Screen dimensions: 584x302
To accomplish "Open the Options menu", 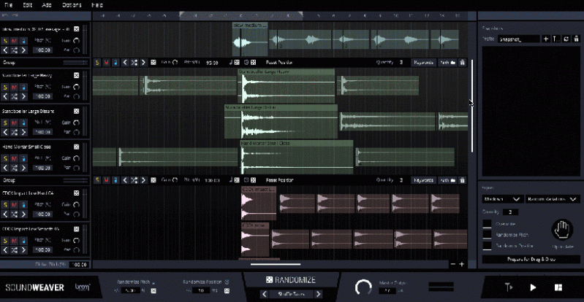I will click(72, 5).
